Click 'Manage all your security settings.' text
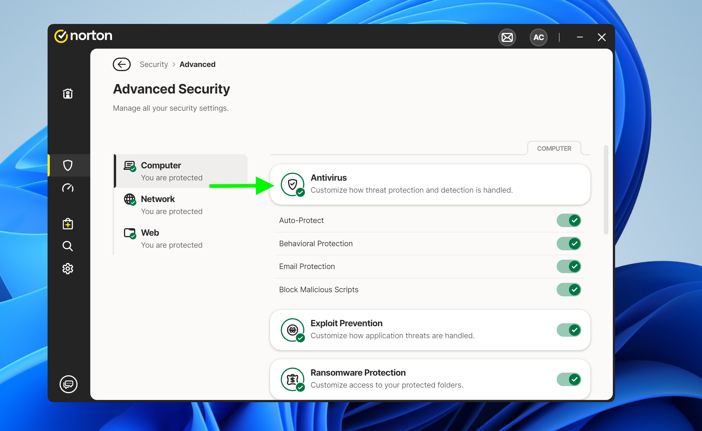 [x=171, y=108]
